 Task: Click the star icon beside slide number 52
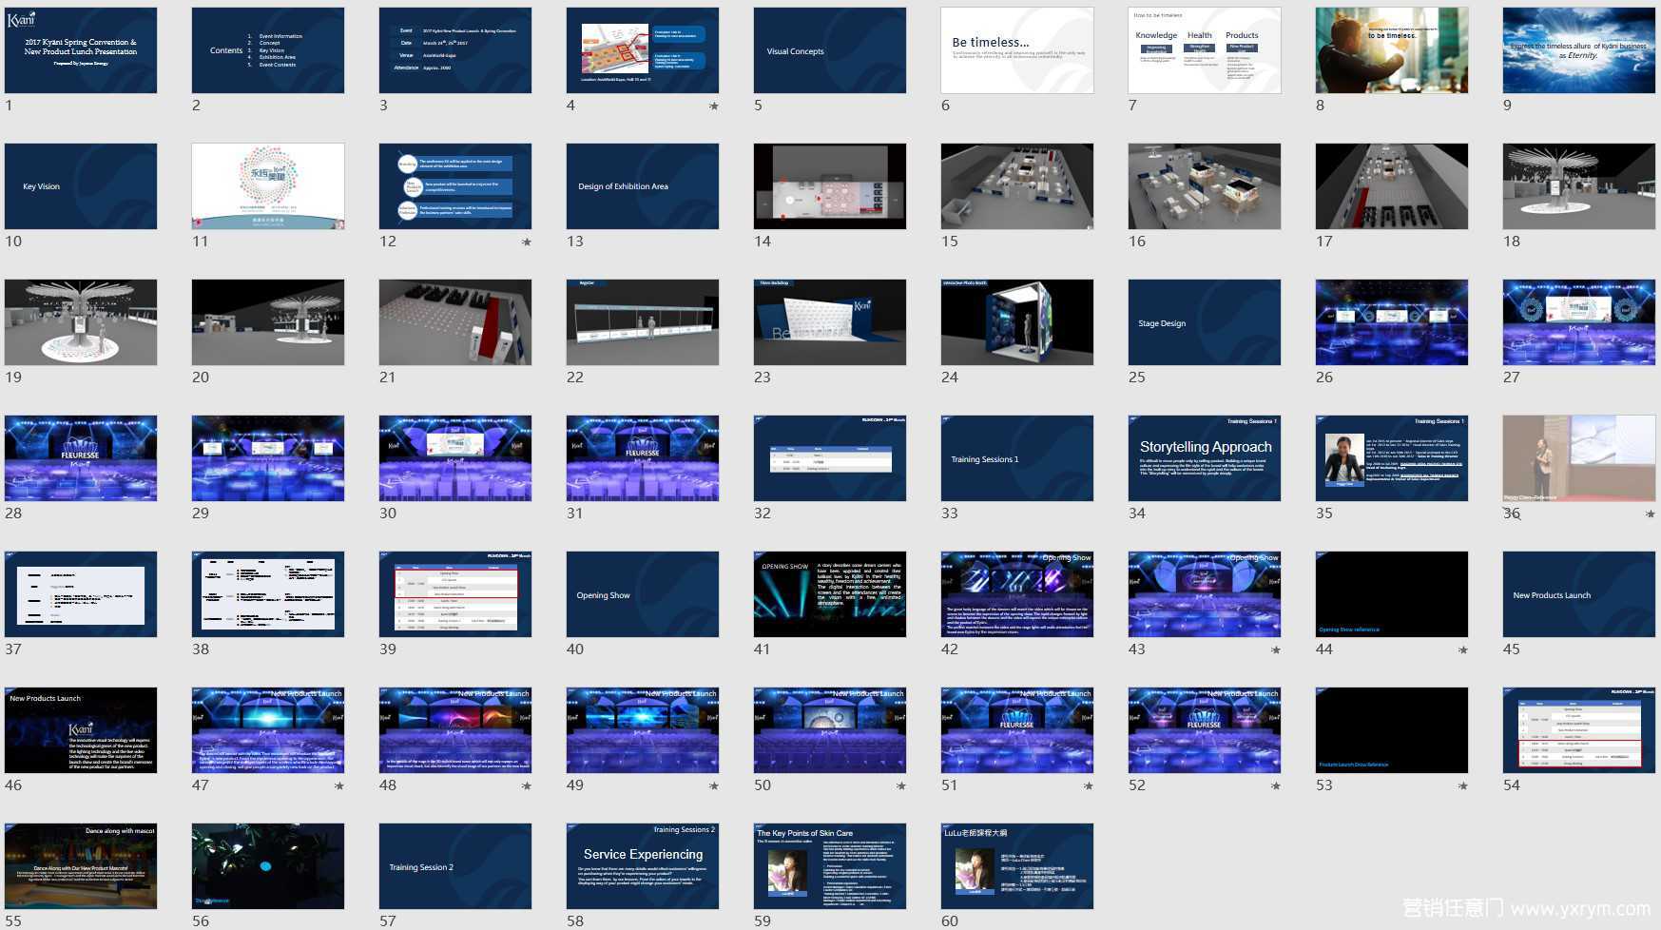coord(1276,786)
